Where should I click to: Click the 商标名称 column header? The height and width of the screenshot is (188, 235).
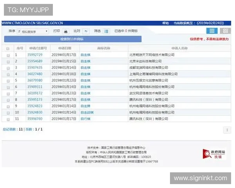click(x=104, y=48)
